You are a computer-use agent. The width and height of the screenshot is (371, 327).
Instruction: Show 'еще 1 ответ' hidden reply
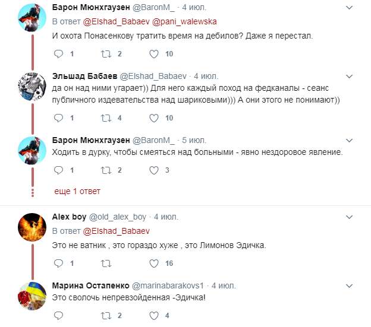77,191
